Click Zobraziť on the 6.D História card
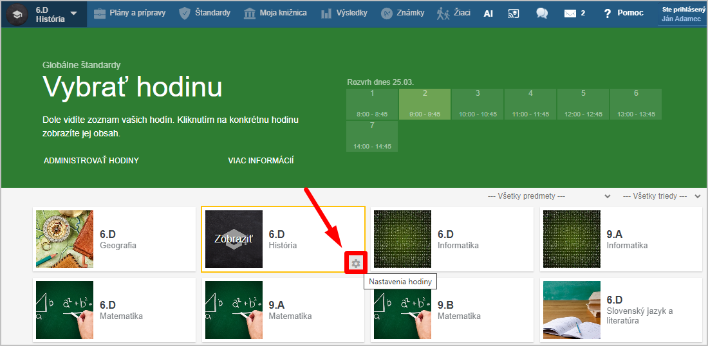Screen dimensions: 708x346 click(x=234, y=239)
